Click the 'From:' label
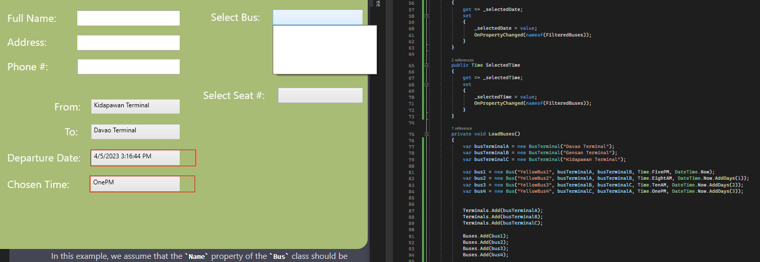The width and height of the screenshot is (760, 262). [67, 107]
